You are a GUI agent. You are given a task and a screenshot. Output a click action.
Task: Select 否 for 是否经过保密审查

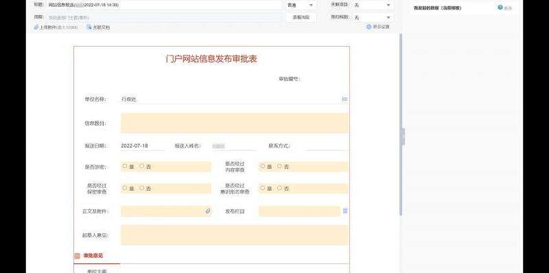click(x=141, y=188)
